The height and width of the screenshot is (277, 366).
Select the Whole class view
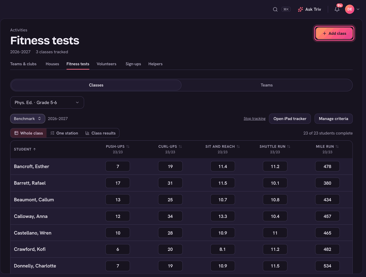[x=28, y=133]
